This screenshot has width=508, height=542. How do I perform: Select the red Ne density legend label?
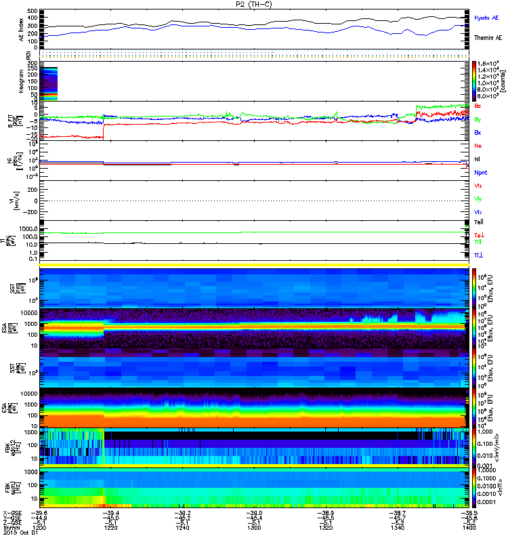point(478,146)
